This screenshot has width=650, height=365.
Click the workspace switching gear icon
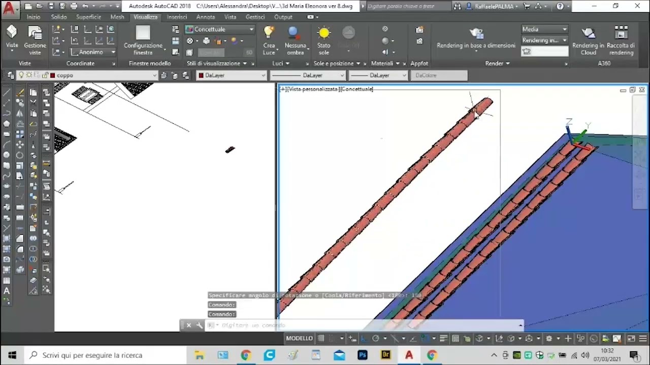pyautogui.click(x=549, y=338)
